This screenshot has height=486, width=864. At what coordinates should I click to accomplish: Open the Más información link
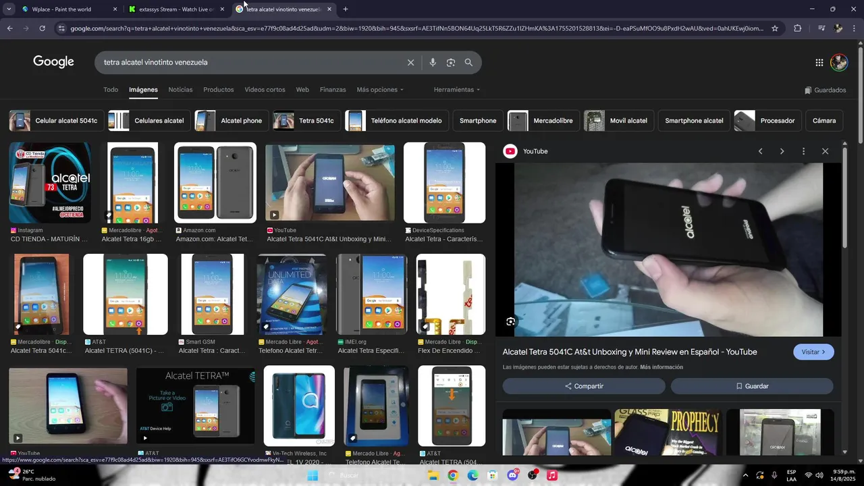pyautogui.click(x=661, y=367)
